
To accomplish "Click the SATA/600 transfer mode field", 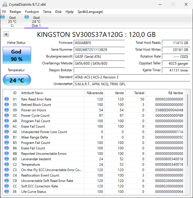I will [x=99, y=63].
